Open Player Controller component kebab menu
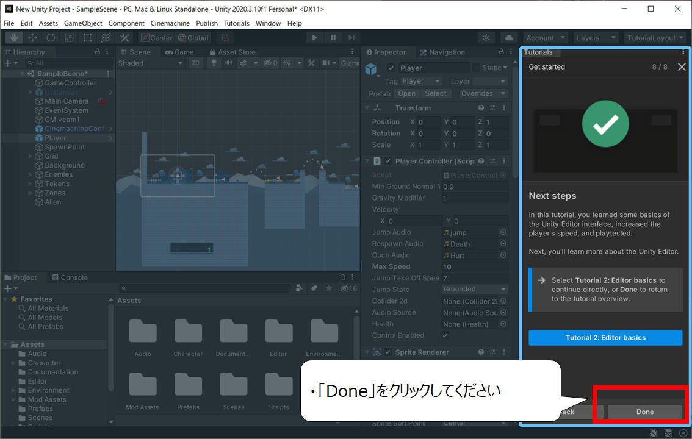 pos(504,162)
